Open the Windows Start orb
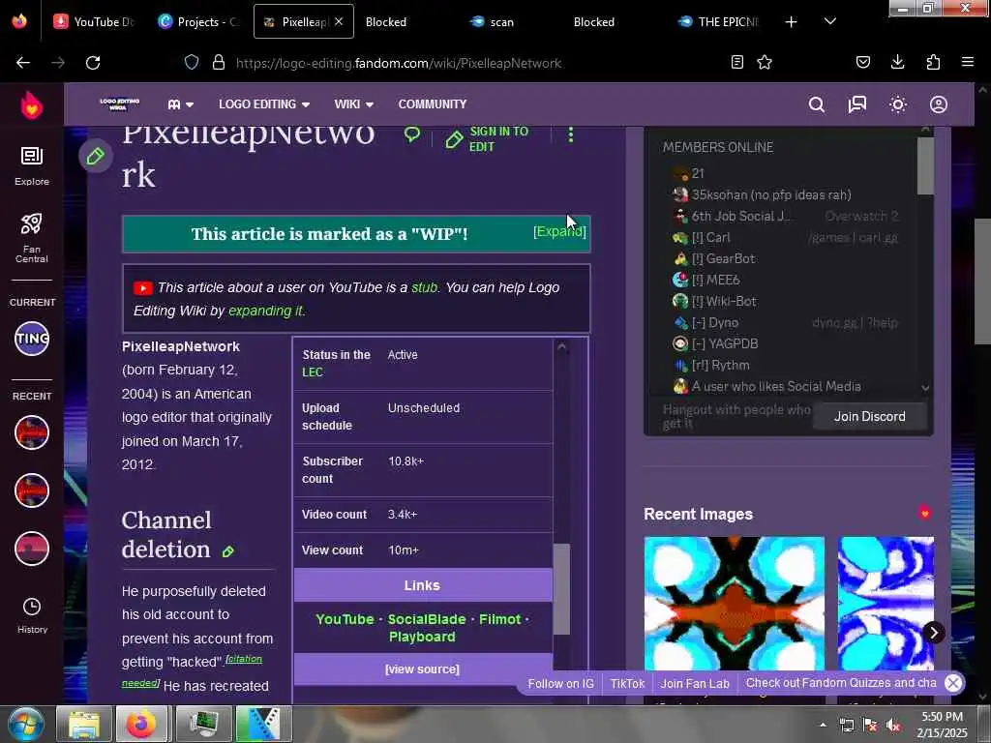This screenshot has height=743, width=991. click(25, 724)
